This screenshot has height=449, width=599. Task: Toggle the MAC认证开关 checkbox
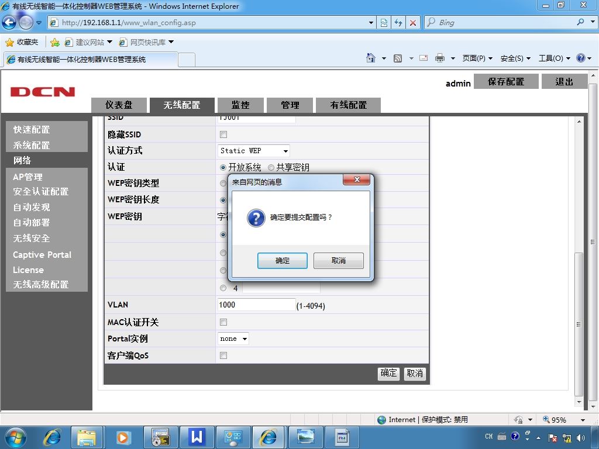click(223, 322)
